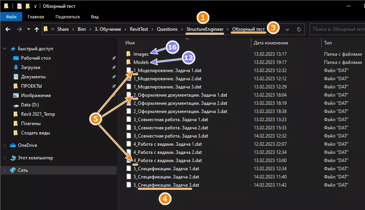Sort files by Дата изменения column
This screenshot has height=210, width=365.
coord(271,43)
